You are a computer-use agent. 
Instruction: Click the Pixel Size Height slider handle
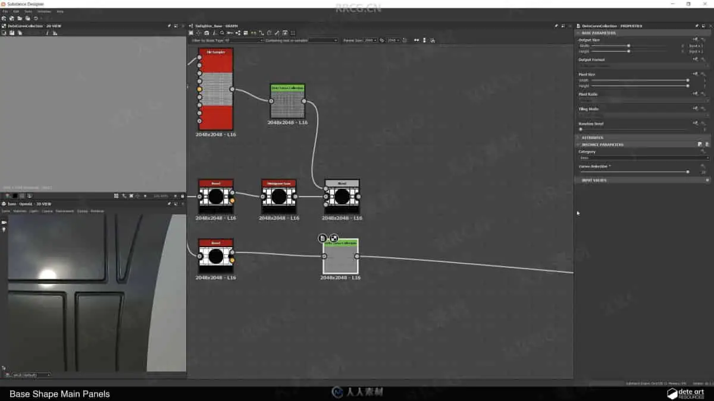pyautogui.click(x=688, y=86)
